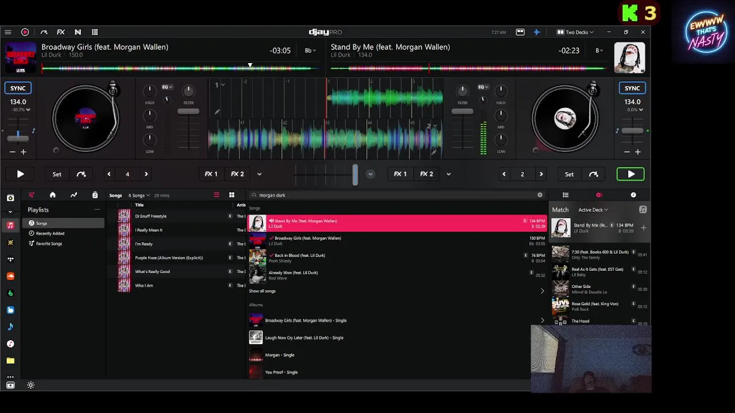Image resolution: width=735 pixels, height=413 pixels.
Task: Toggle SYNC on the left deck
Action: tap(18, 88)
